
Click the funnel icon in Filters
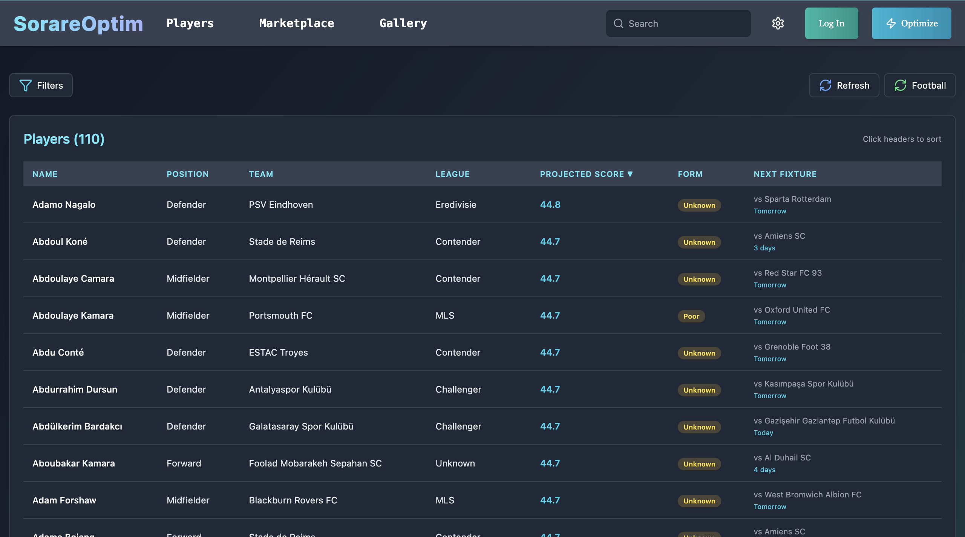tap(25, 85)
